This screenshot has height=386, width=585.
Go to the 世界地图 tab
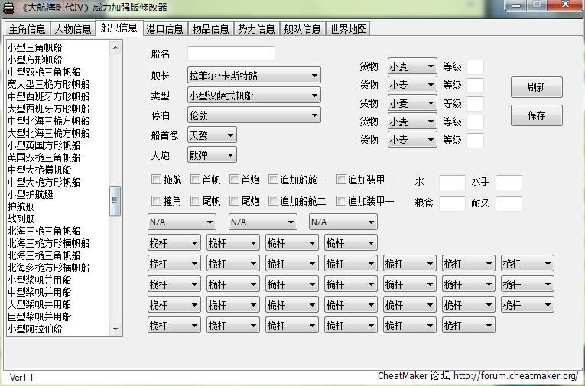348,30
